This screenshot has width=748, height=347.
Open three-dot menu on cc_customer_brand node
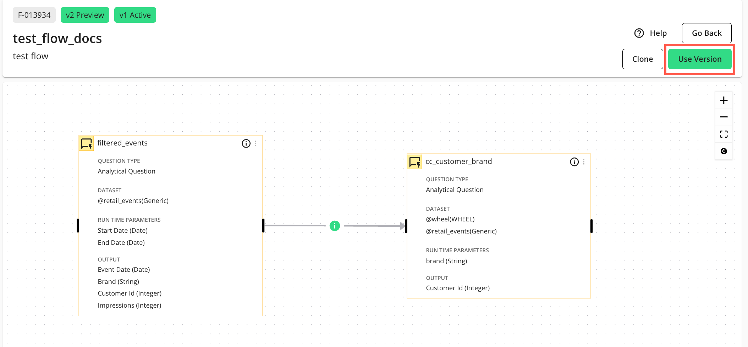click(x=584, y=162)
